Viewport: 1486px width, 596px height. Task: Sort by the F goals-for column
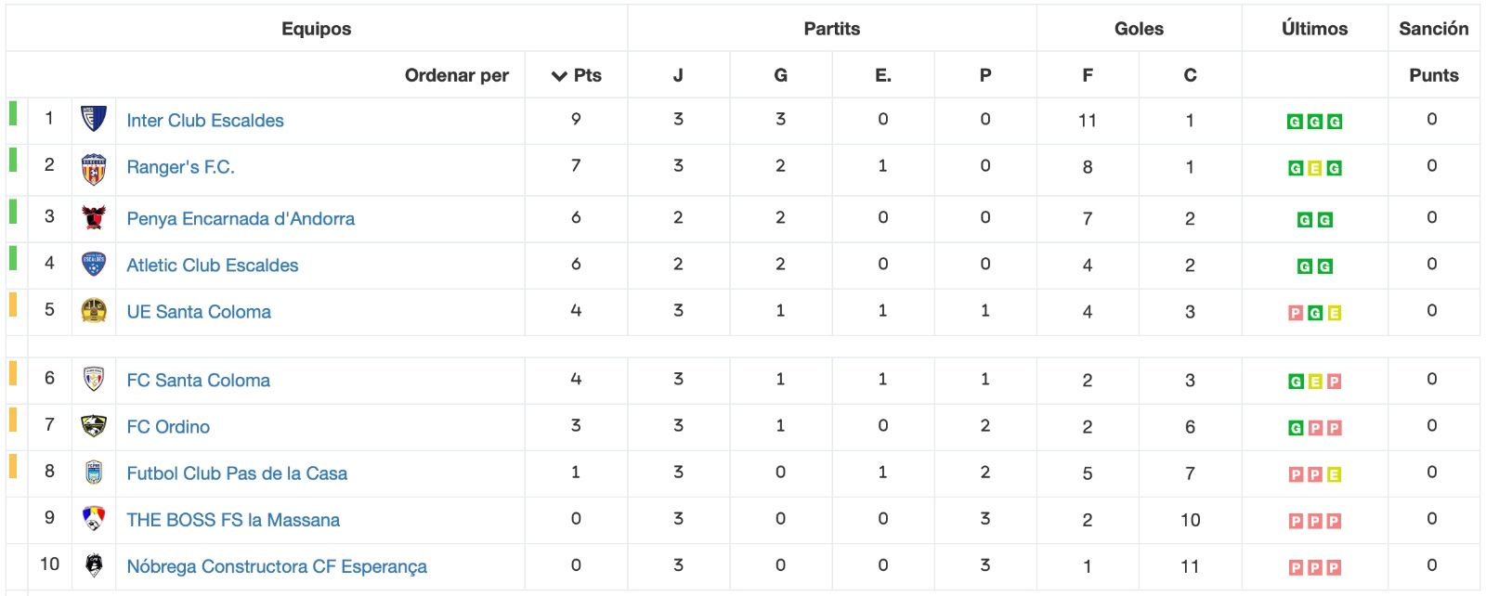pyautogui.click(x=1088, y=75)
